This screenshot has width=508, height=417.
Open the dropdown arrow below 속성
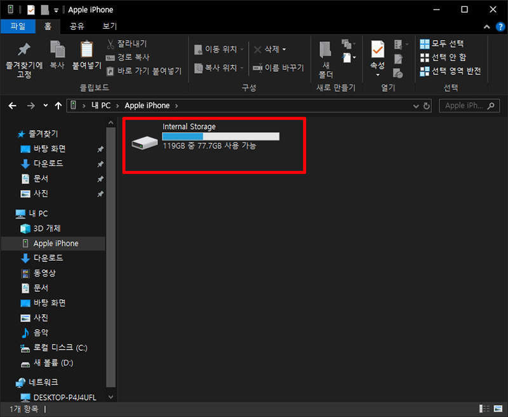click(378, 75)
